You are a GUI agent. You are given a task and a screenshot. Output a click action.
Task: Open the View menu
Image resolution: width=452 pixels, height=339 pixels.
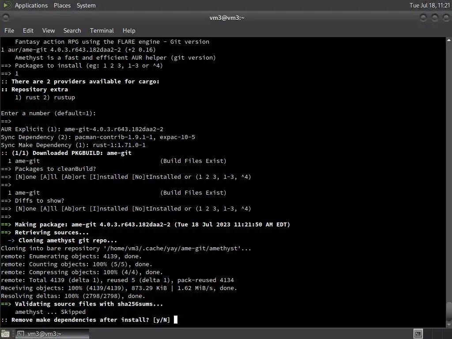coord(49,30)
